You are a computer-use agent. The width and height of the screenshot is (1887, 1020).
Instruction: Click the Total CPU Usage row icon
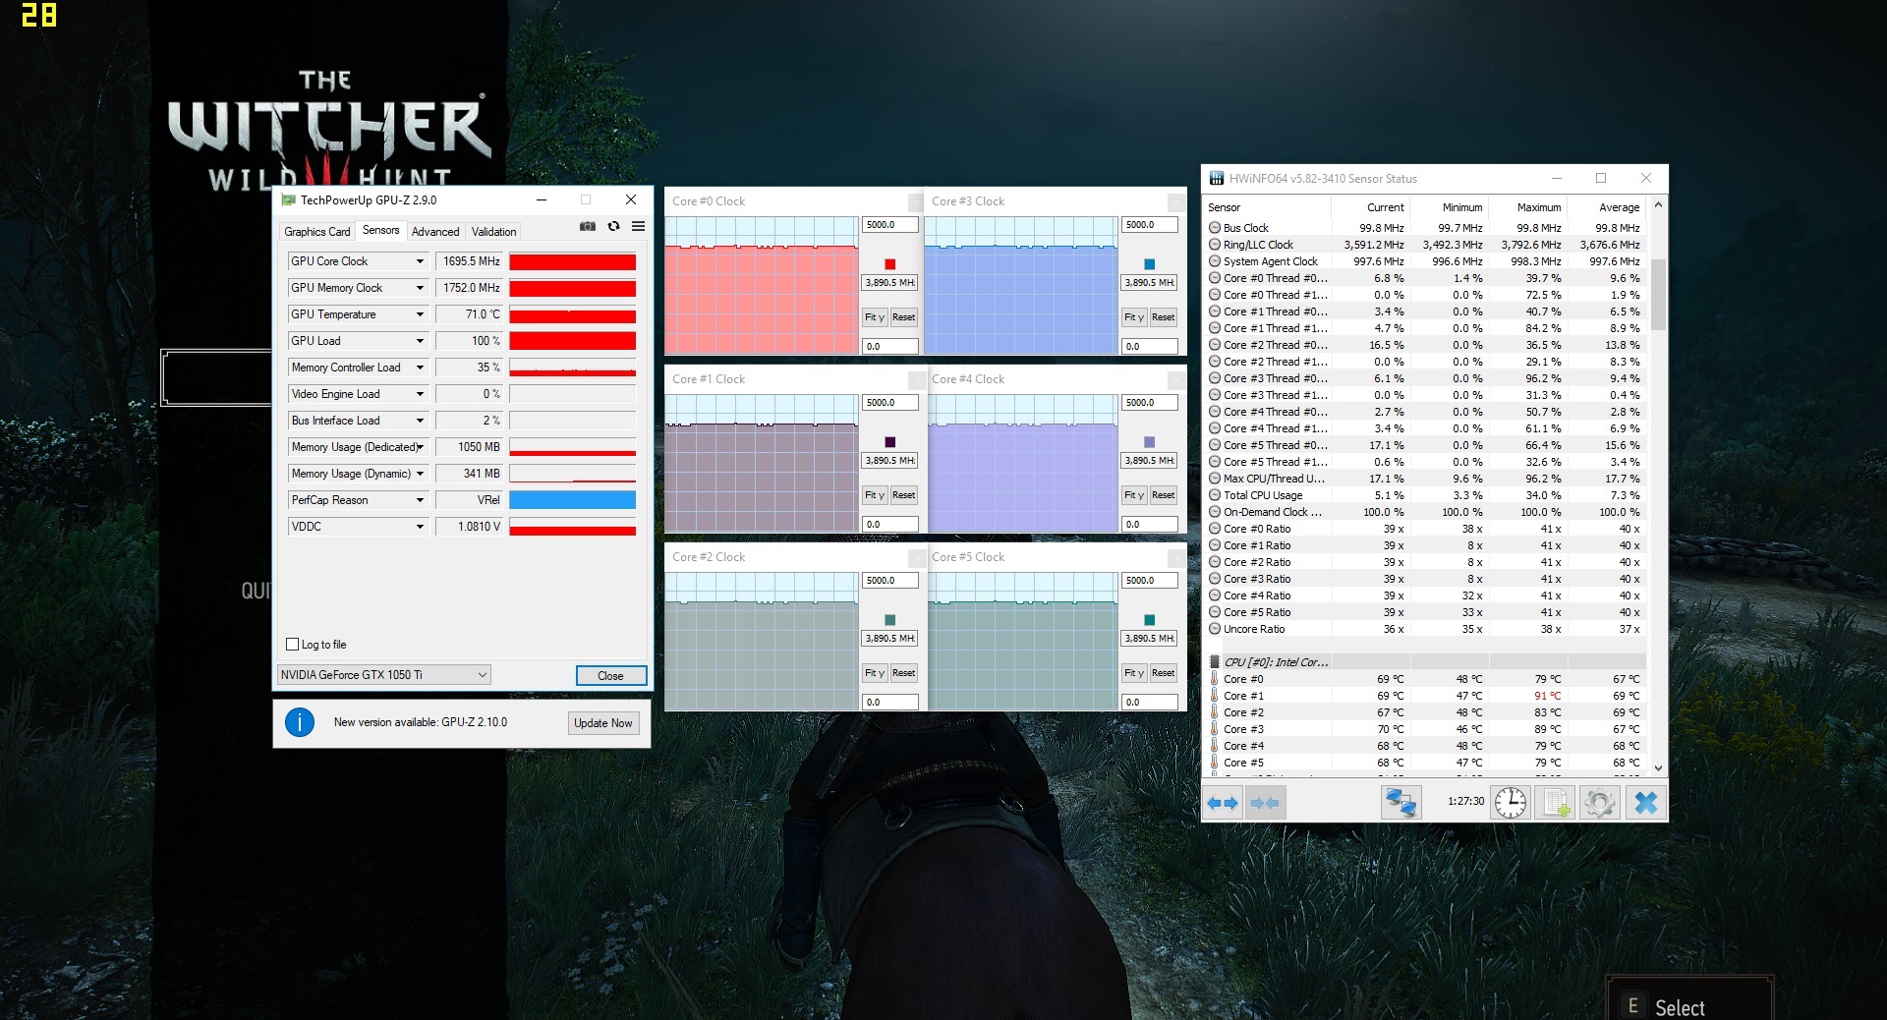pos(1215,495)
